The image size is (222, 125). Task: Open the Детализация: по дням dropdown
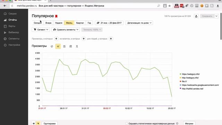click(x=139, y=23)
